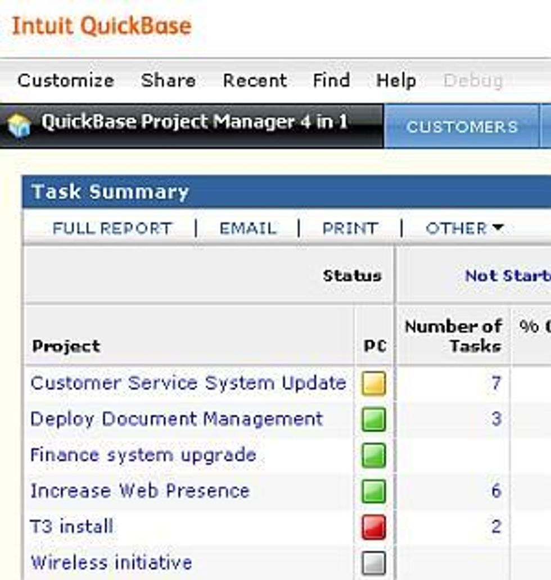551x580 pixels.
Task: Open the Find menu
Action: tap(331, 80)
